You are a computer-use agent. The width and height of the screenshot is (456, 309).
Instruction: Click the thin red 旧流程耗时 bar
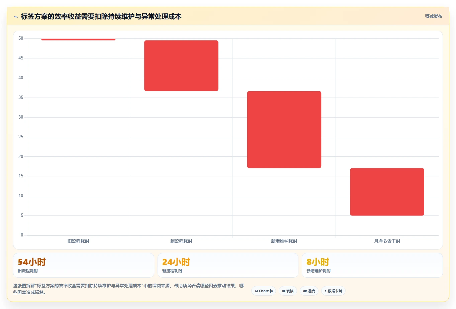point(78,39)
